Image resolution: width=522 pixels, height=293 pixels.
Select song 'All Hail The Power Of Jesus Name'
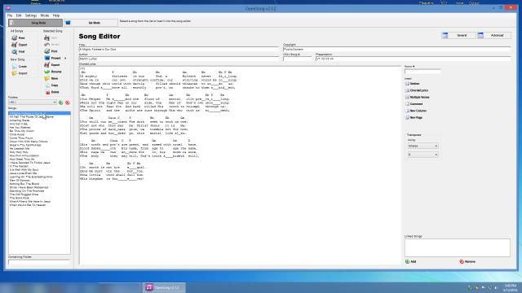[x=32, y=117]
